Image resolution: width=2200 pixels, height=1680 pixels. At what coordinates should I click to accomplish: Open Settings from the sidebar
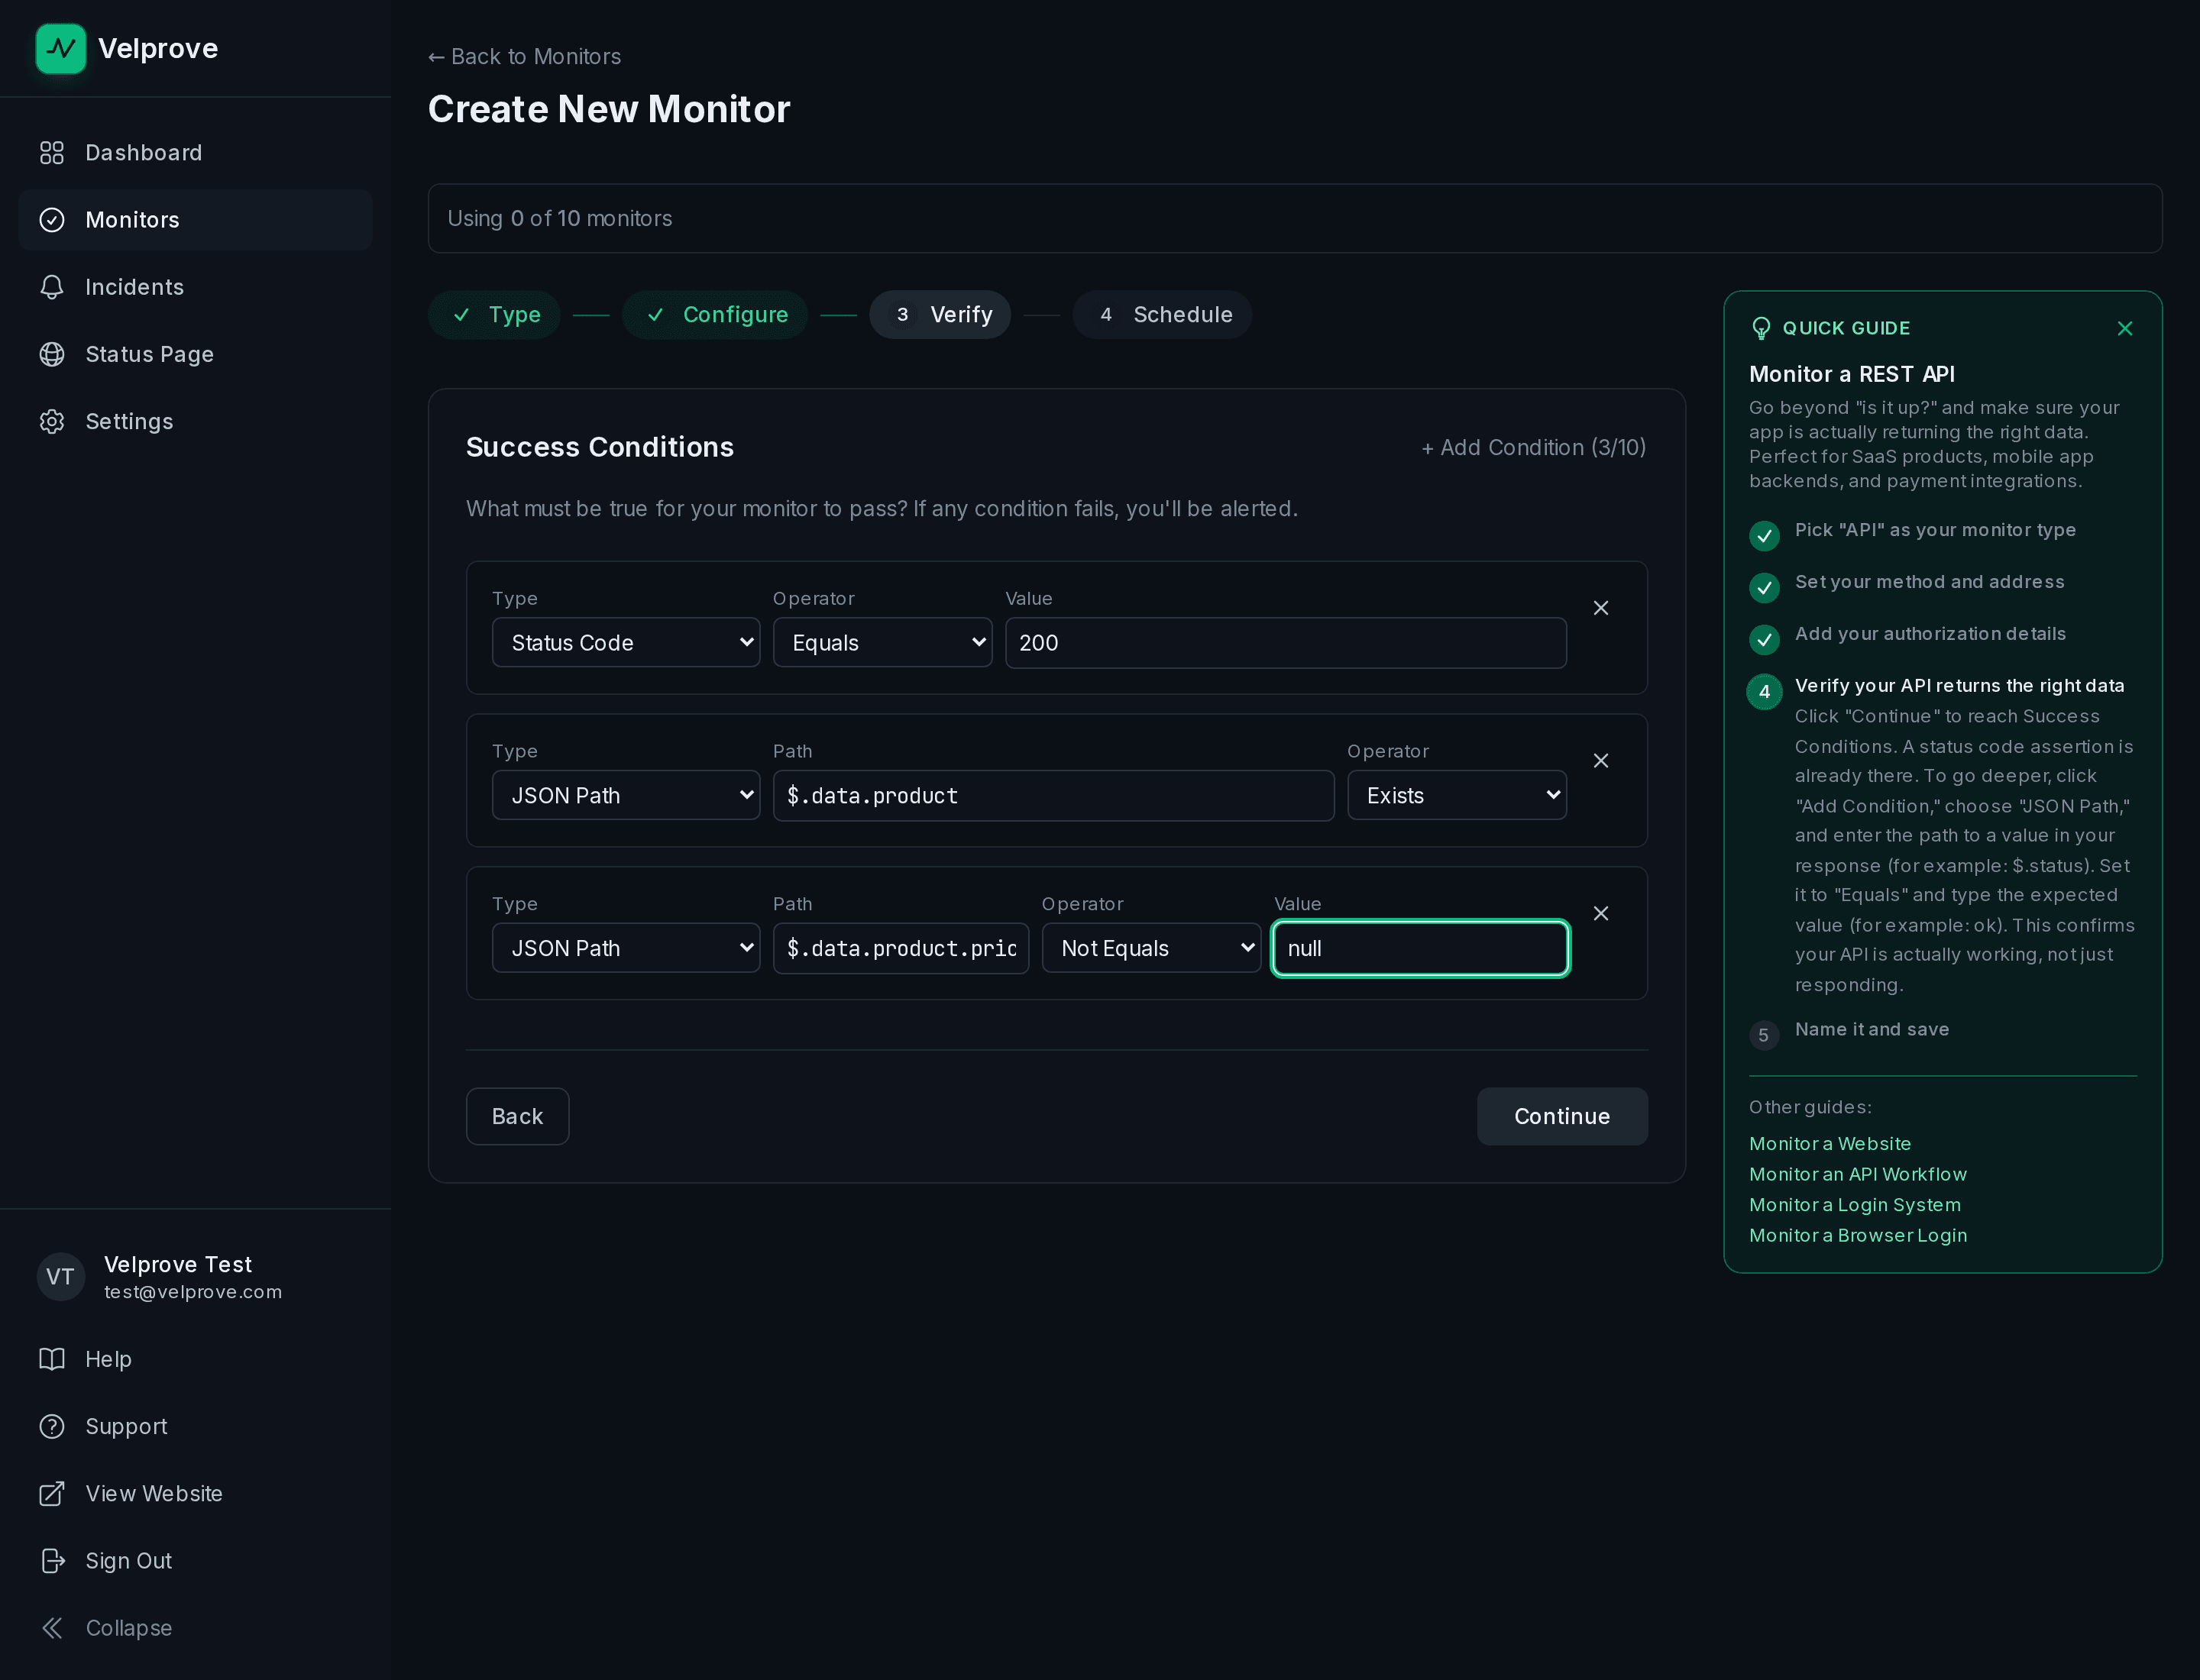[x=195, y=421]
